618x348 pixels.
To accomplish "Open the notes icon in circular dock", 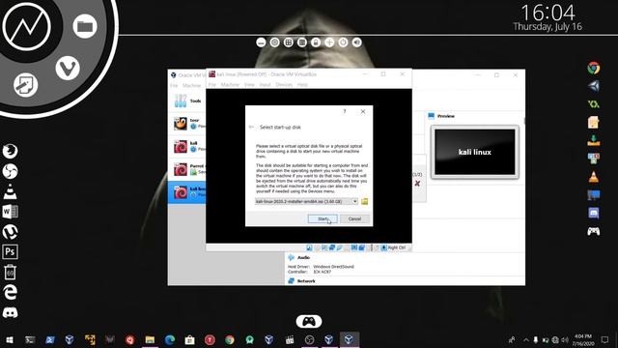I will point(26,84).
